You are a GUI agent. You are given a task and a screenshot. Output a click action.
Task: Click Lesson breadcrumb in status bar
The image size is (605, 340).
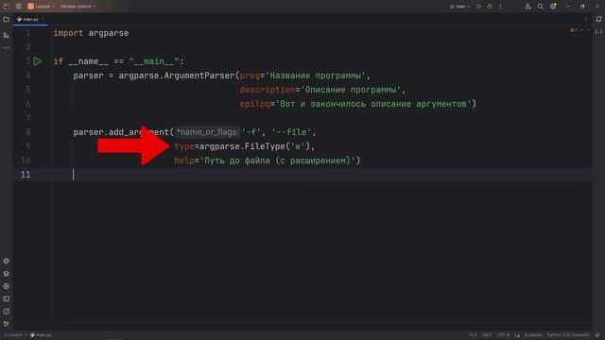pos(13,335)
